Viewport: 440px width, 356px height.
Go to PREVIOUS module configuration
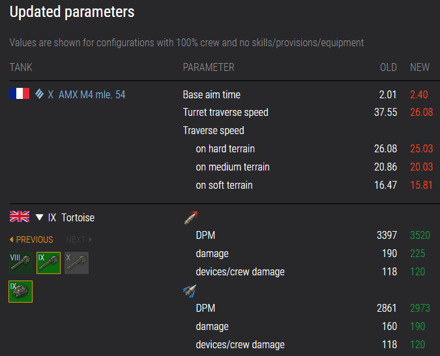[32, 240]
